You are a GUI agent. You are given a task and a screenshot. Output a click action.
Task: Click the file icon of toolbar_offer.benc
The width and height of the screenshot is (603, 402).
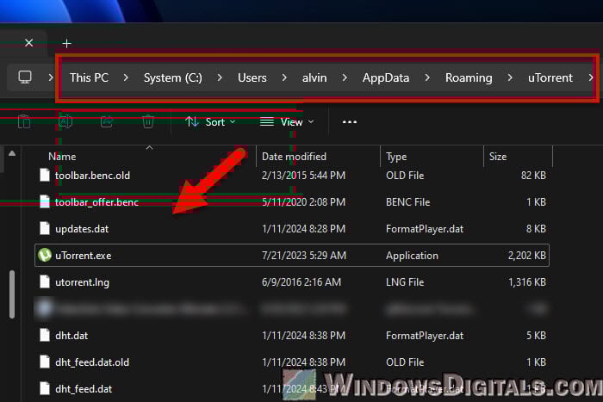point(45,201)
